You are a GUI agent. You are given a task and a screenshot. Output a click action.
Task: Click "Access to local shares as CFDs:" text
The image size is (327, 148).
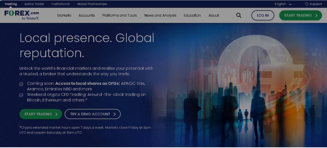point(88,83)
